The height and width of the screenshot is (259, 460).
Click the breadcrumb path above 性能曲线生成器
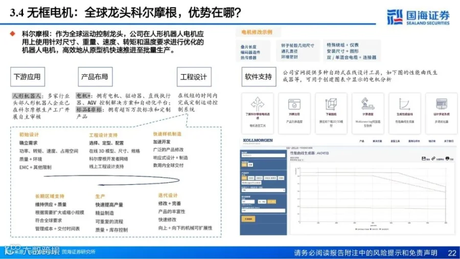(299, 148)
